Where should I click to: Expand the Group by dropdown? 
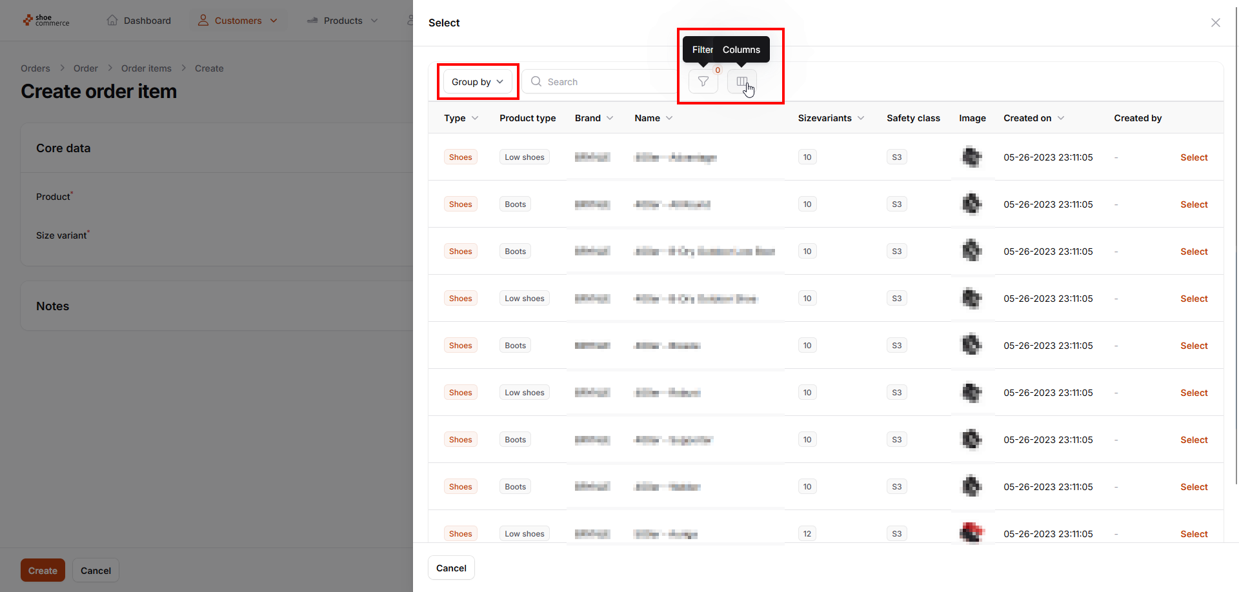pyautogui.click(x=478, y=82)
